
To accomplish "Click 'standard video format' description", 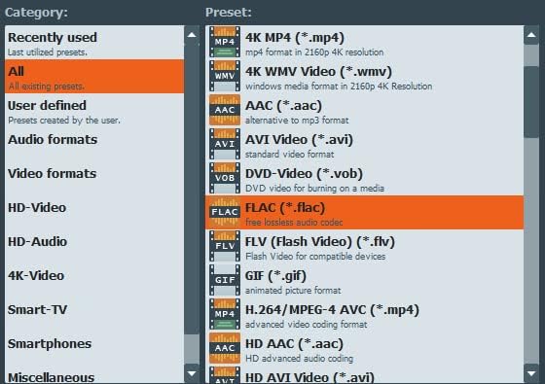I will (x=290, y=155).
